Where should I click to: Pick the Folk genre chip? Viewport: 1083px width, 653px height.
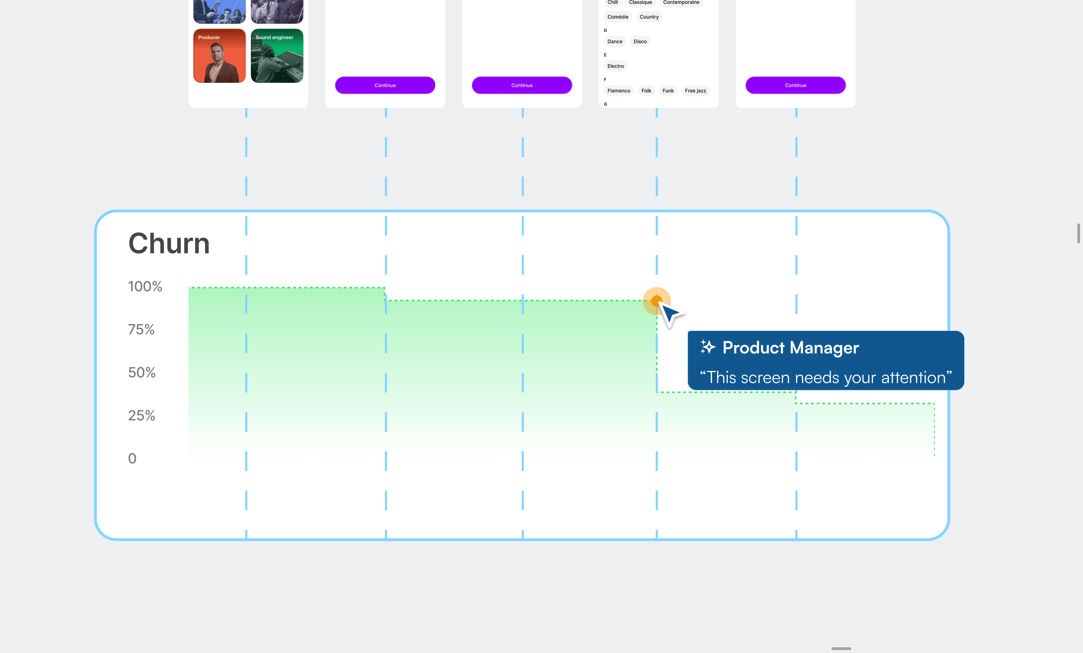tap(646, 91)
